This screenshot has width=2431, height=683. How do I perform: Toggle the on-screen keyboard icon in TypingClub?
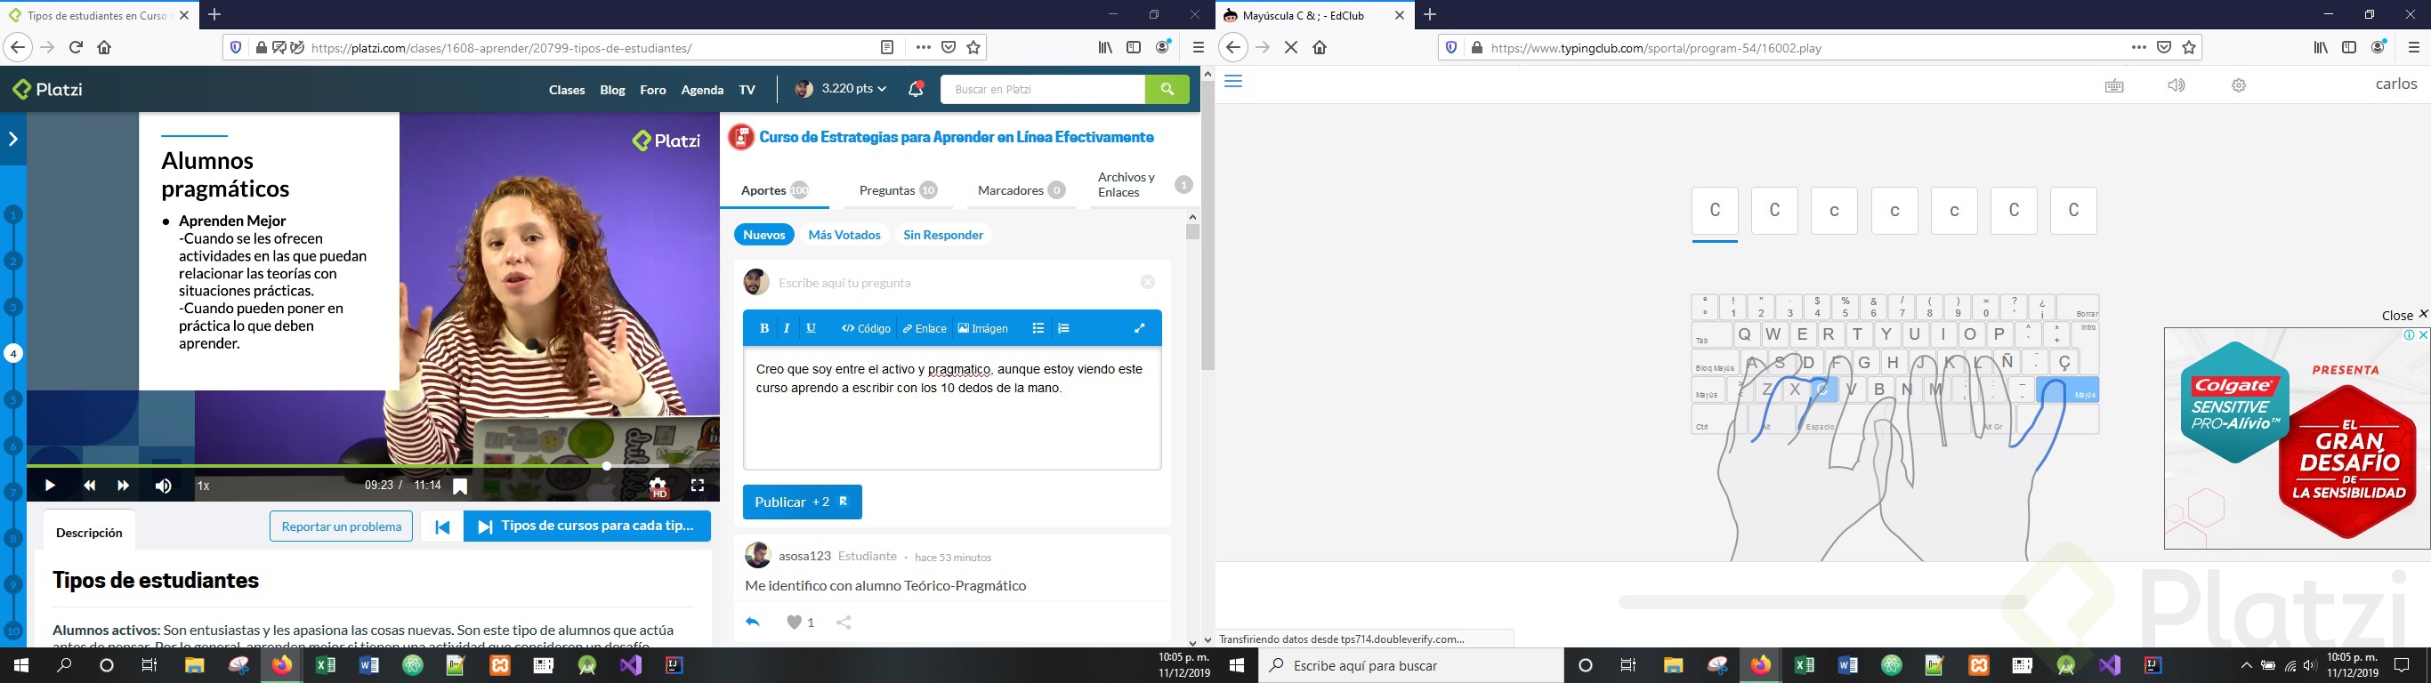pos(2114,86)
